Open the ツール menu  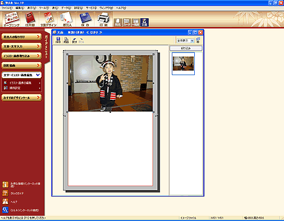tap(44, 8)
